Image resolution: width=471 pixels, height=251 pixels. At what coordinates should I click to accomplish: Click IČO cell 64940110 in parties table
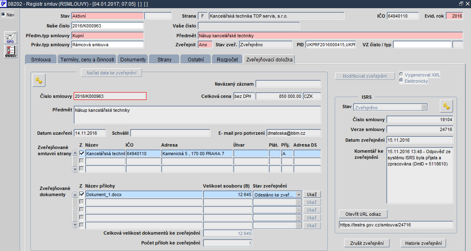[143, 154]
